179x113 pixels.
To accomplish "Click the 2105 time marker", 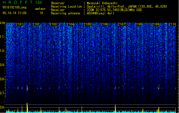I will 87,24.
